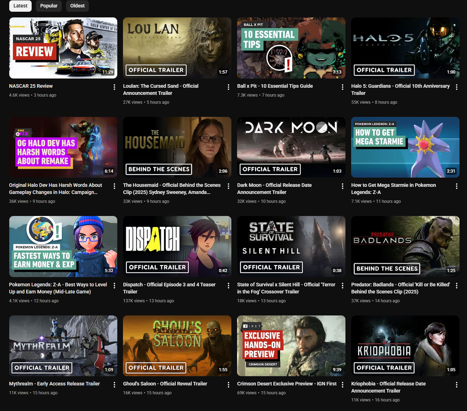Play the Dispatch Official Trailer thumbnail
Viewport: 467px width, 411px height.
click(x=177, y=247)
